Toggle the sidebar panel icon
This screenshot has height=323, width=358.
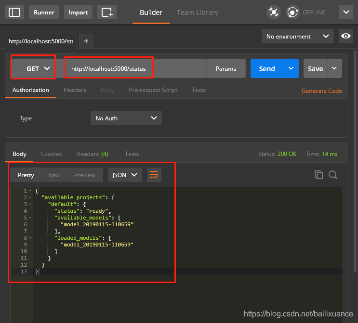tap(14, 12)
